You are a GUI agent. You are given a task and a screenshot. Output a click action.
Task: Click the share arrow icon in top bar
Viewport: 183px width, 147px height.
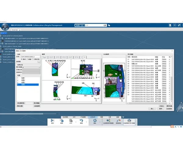coord(179,25)
